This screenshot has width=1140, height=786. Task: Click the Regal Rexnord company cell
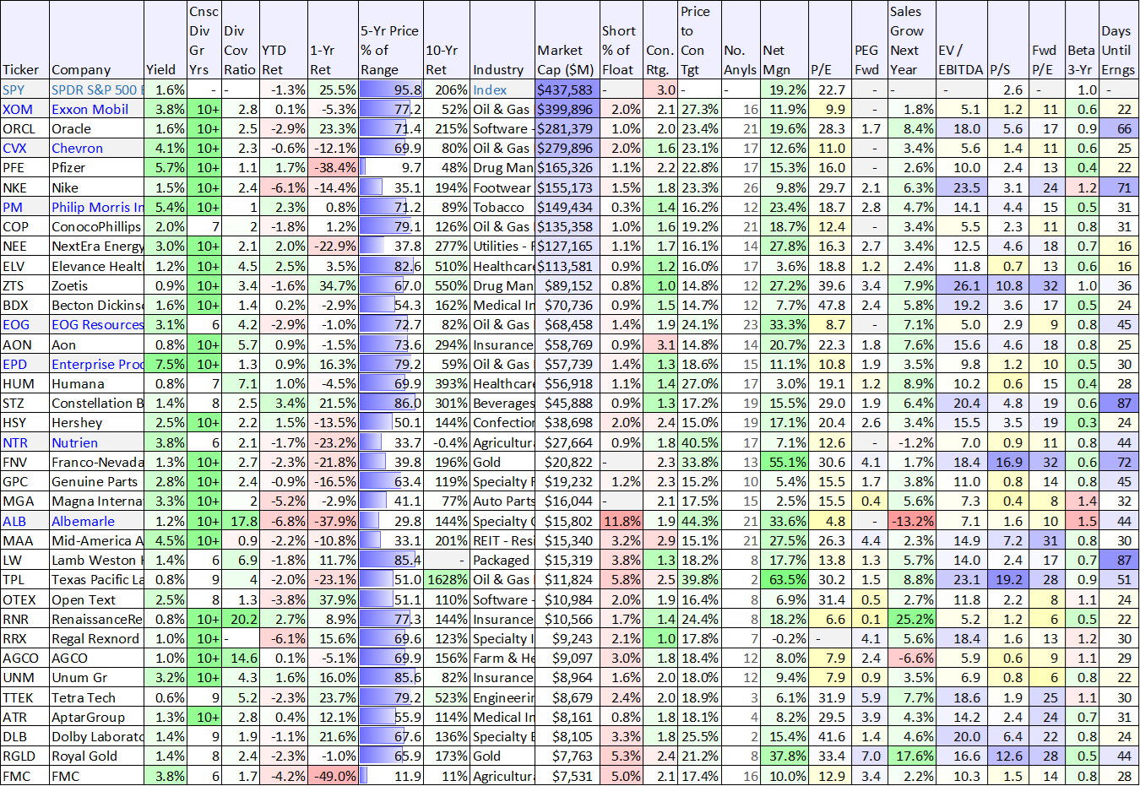coord(96,638)
